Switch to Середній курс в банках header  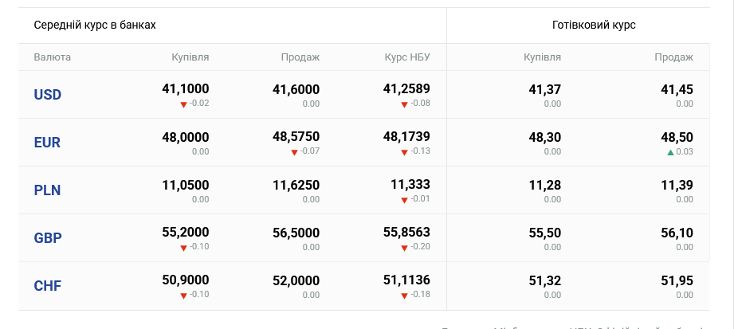pyautogui.click(x=94, y=25)
